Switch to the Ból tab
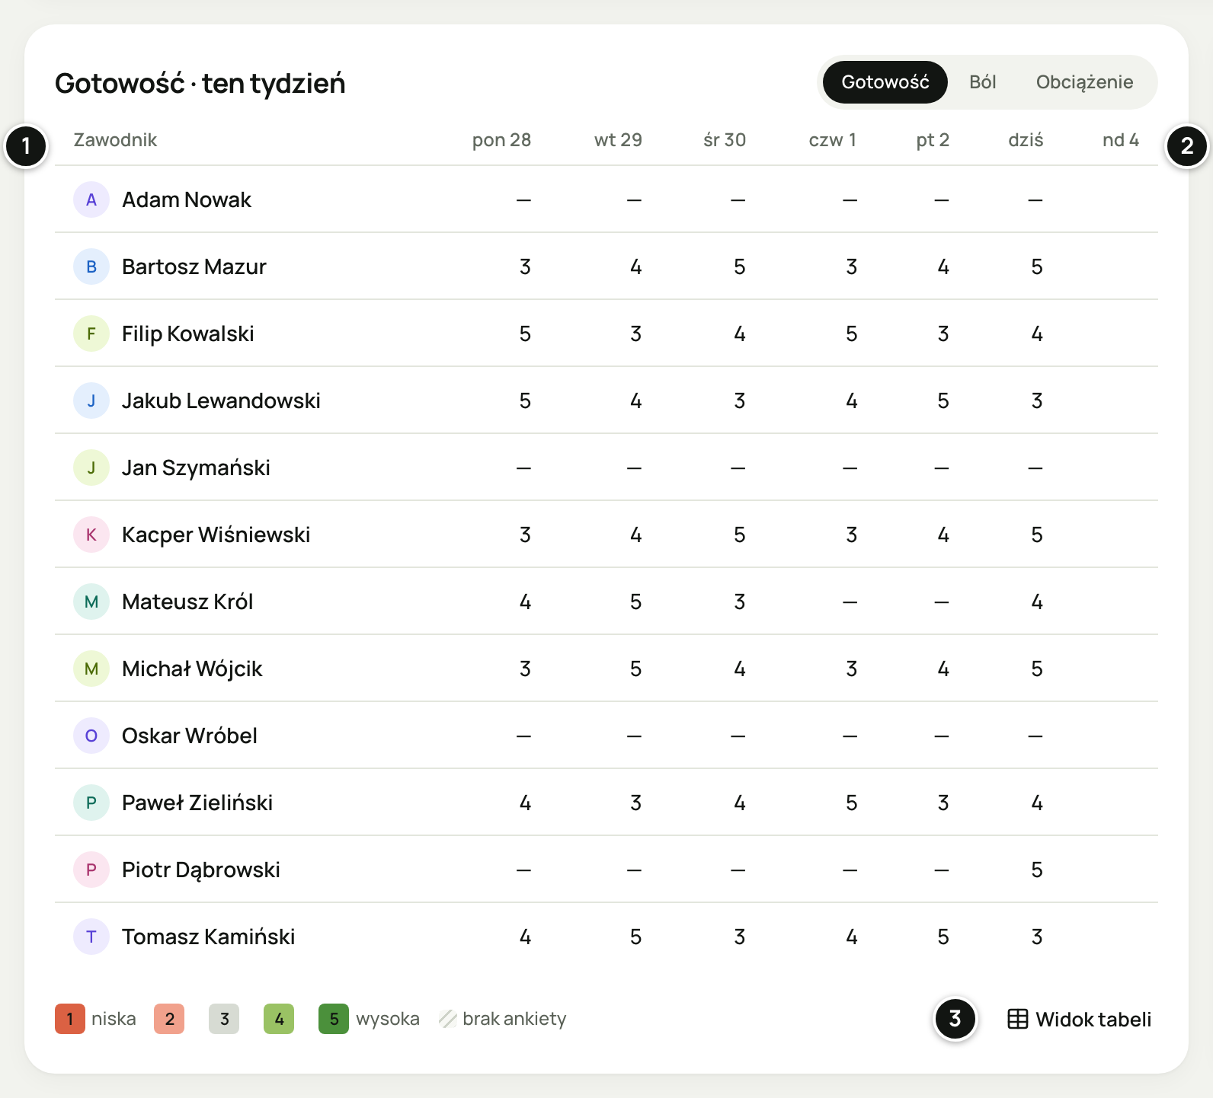Image resolution: width=1213 pixels, height=1098 pixels. 983,82
